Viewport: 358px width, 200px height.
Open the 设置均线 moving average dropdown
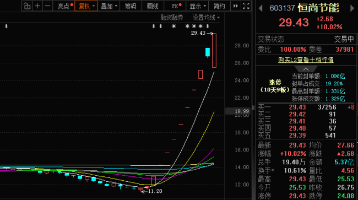point(206,18)
